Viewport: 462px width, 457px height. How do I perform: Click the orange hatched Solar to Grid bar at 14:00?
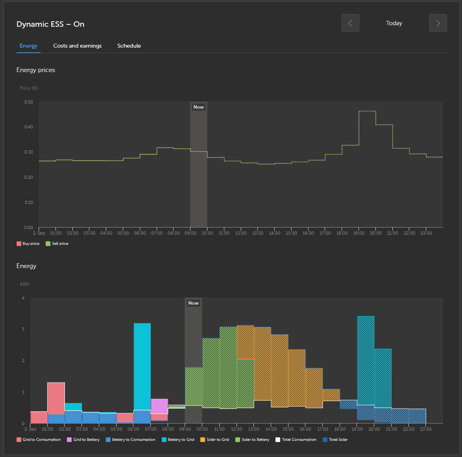tap(280, 370)
